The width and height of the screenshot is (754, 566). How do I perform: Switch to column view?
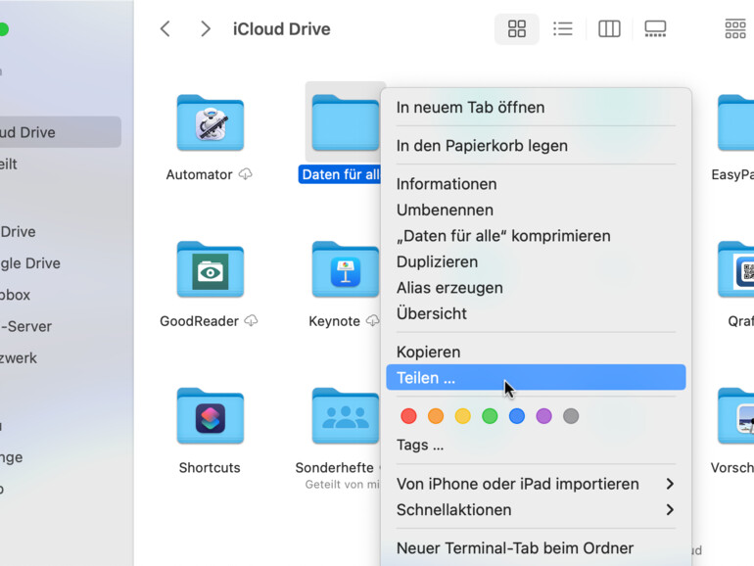click(x=609, y=28)
